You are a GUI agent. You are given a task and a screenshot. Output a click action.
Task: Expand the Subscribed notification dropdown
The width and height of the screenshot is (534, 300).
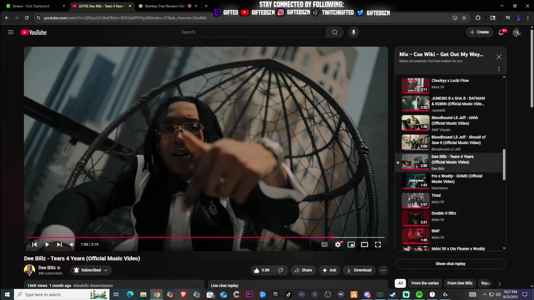(91, 270)
